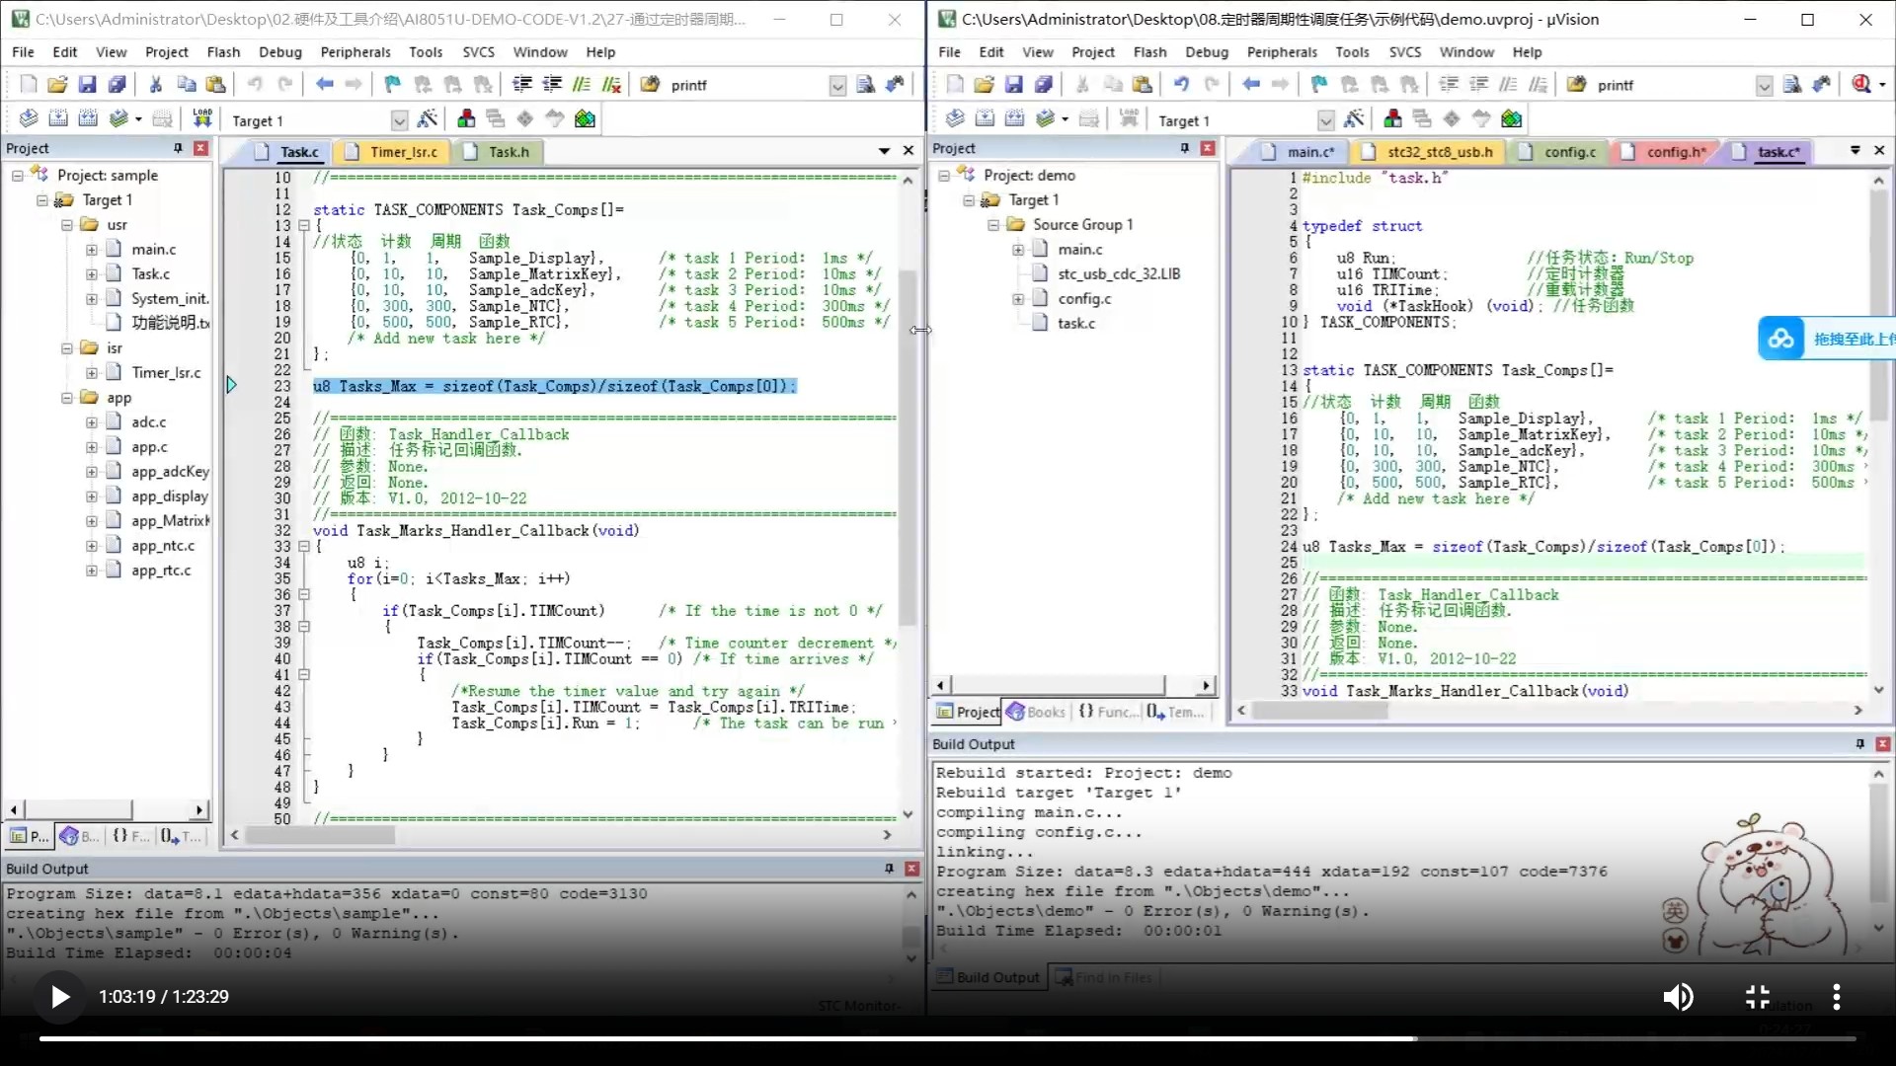Image resolution: width=1896 pixels, height=1066 pixels.
Task: Toggle auto-hide pin on right Build Output
Action: pos(1859,744)
